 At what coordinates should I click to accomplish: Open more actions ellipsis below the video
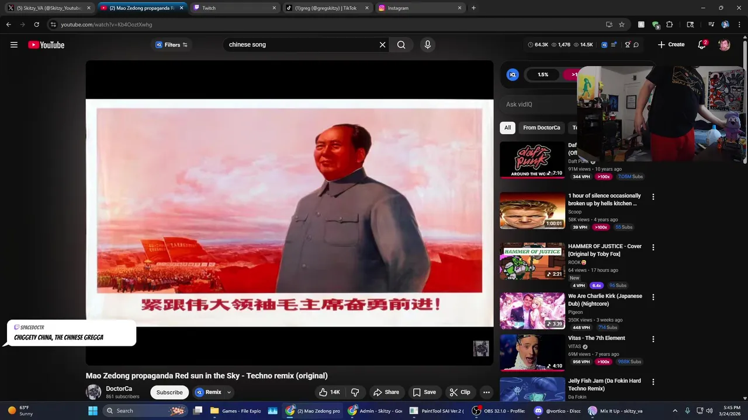(486, 392)
